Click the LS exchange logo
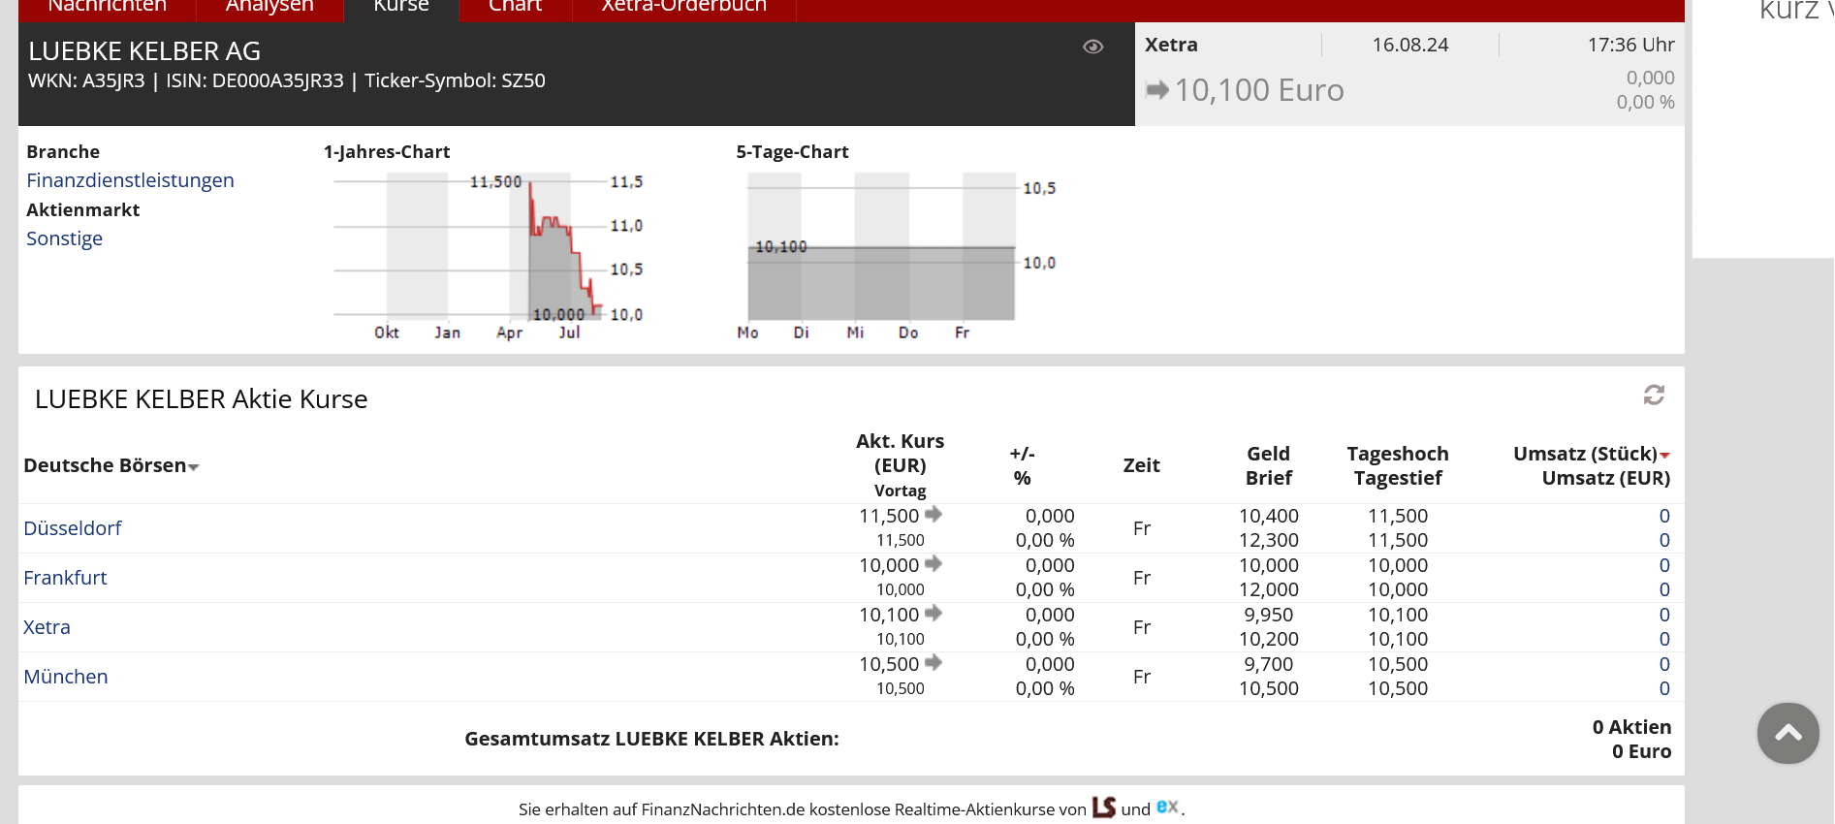Screen dimensions: 1835x824 tap(1104, 808)
